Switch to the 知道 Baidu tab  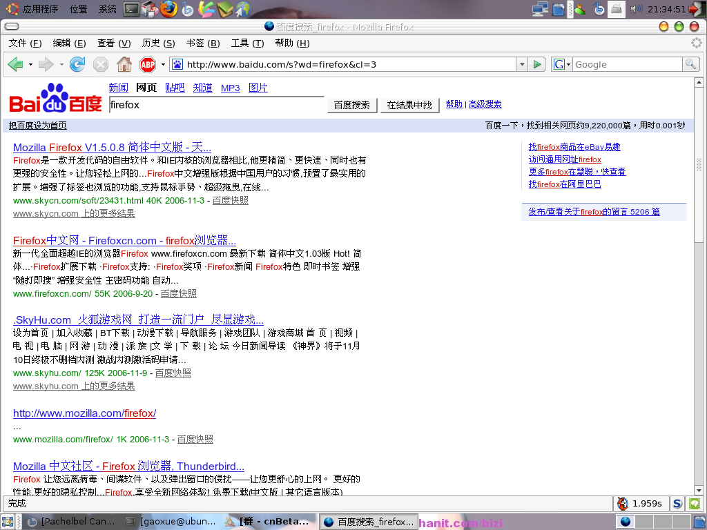point(203,88)
